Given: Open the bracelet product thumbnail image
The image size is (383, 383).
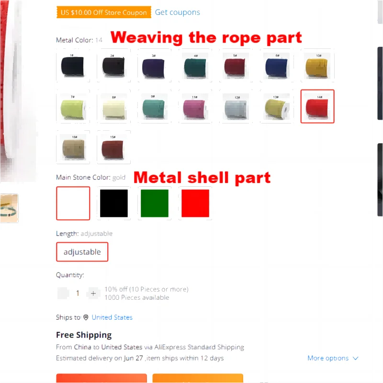Looking at the screenshot, I should pos(9,208).
